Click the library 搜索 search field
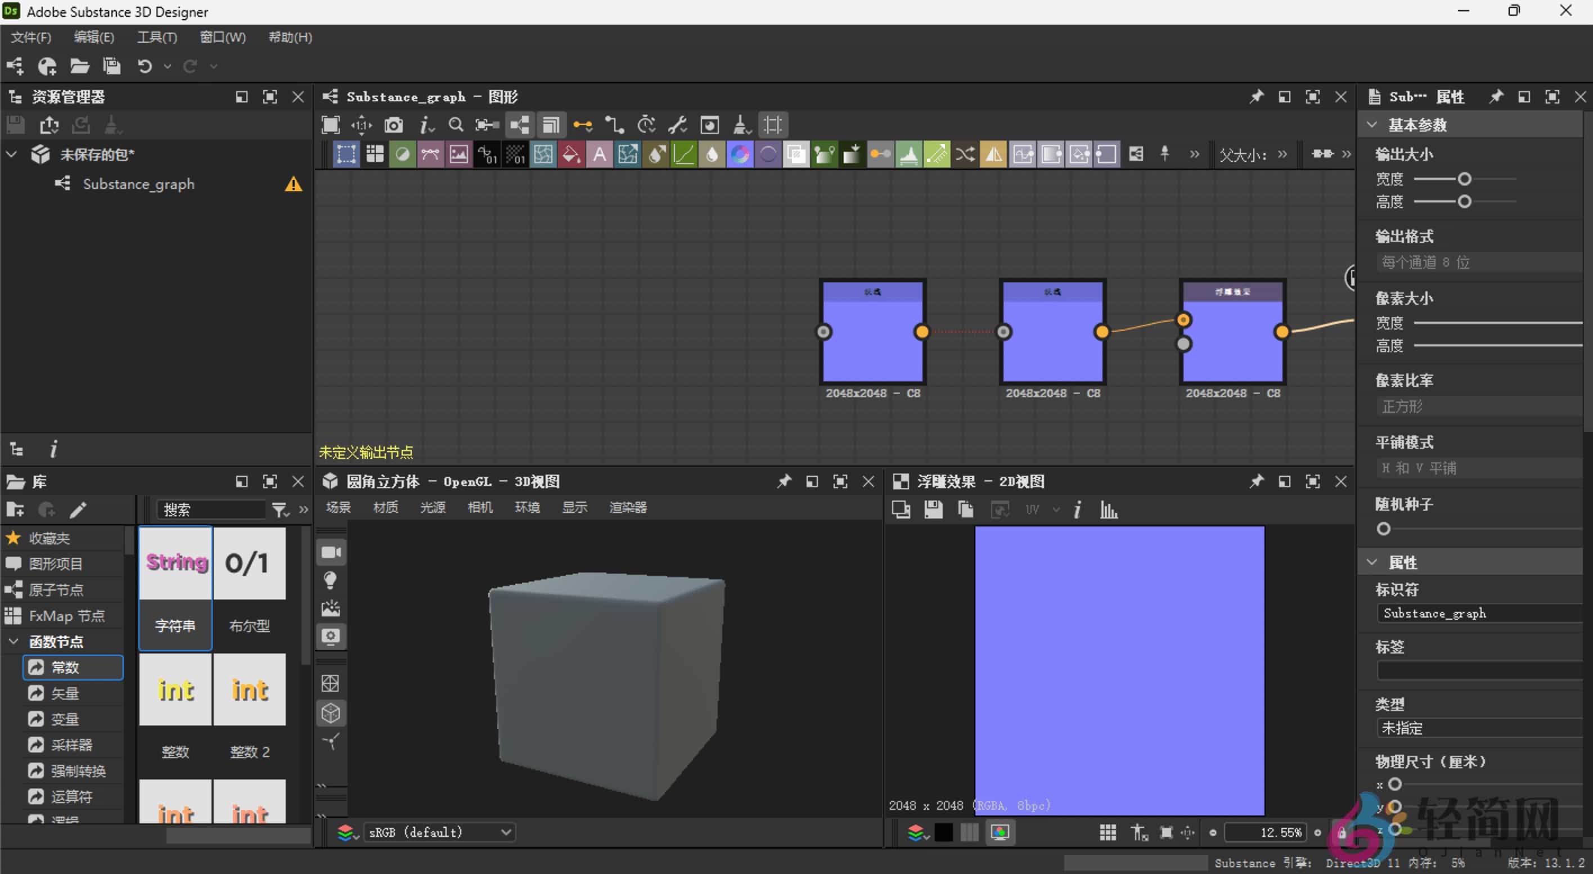Image resolution: width=1593 pixels, height=874 pixels. 210,508
